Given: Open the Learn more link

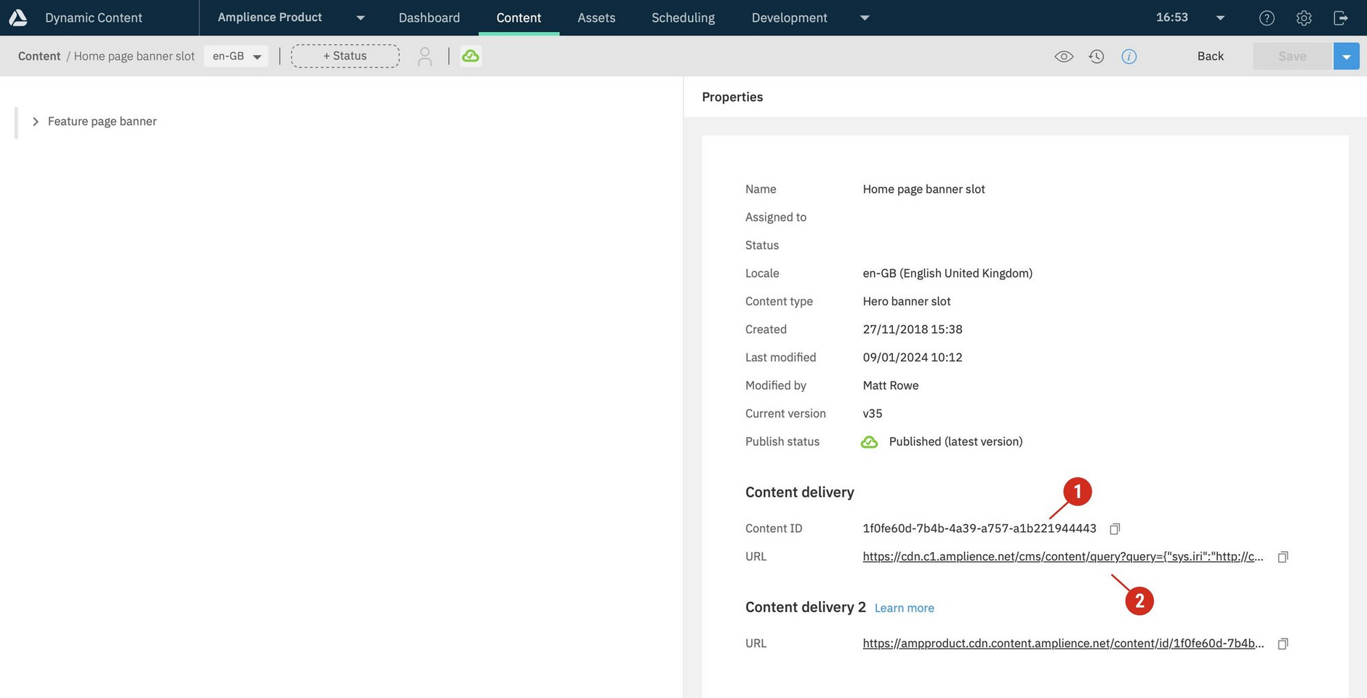Looking at the screenshot, I should click(x=904, y=608).
